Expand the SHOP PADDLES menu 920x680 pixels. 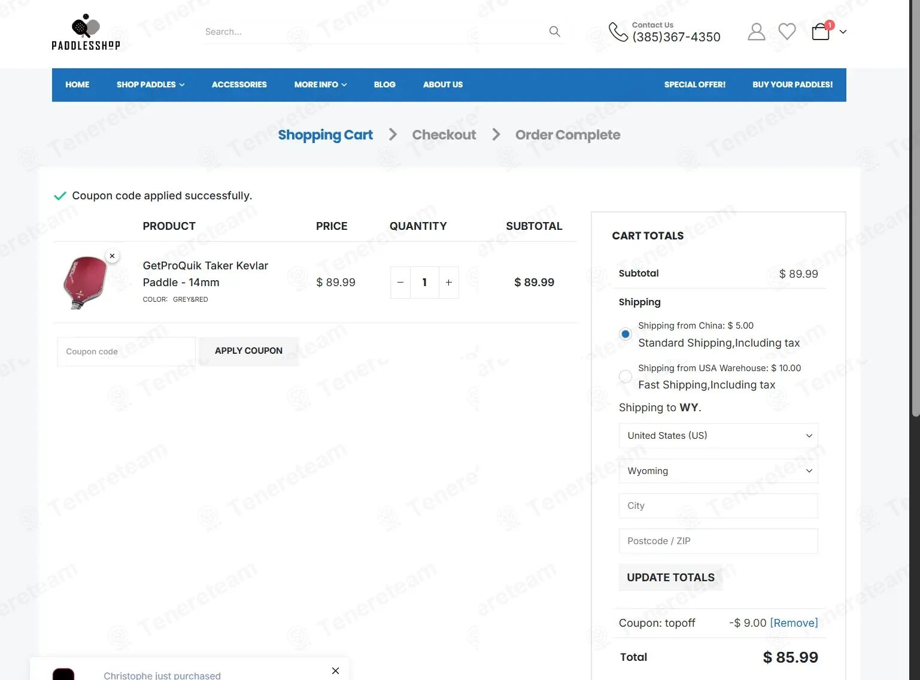pyautogui.click(x=150, y=84)
